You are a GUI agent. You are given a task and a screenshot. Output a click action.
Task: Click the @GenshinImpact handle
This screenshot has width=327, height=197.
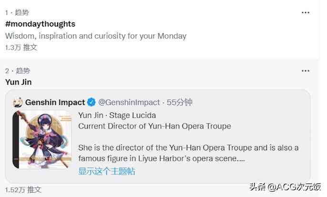(128, 102)
